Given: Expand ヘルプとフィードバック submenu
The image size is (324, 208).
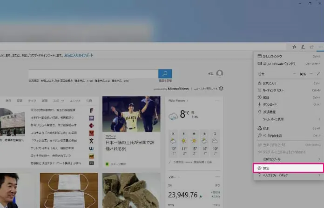Looking at the screenshot, I should (289, 175).
